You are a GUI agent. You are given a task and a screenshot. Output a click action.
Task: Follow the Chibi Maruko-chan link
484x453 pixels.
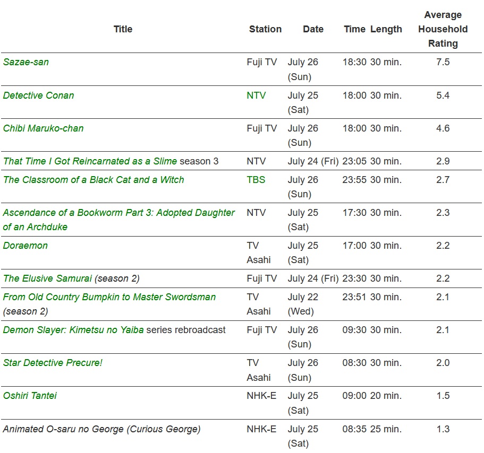pos(43,128)
